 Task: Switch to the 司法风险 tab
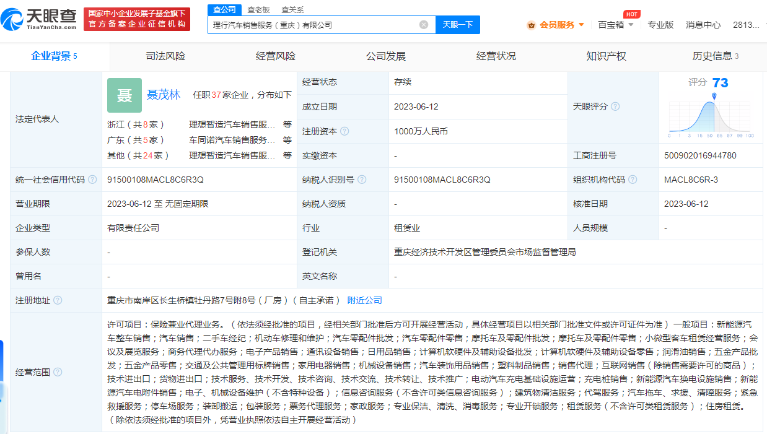tap(165, 56)
